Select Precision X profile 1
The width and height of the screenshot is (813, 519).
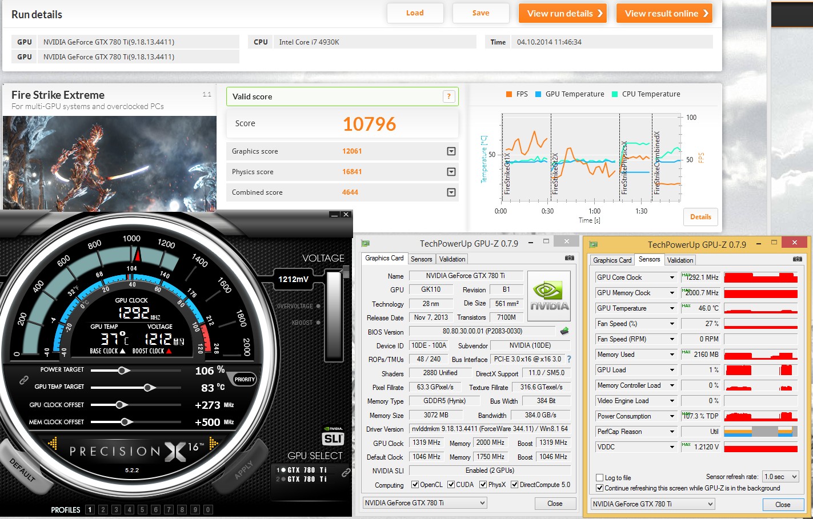coord(90,510)
